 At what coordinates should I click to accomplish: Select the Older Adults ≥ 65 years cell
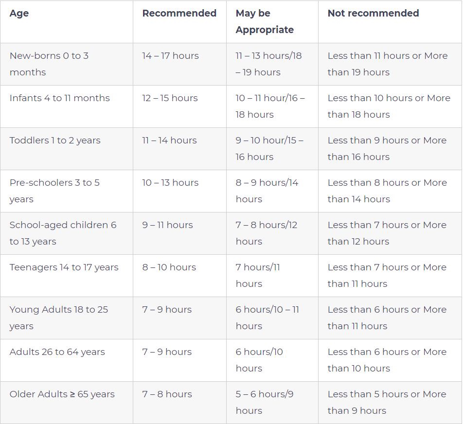[x=62, y=394]
